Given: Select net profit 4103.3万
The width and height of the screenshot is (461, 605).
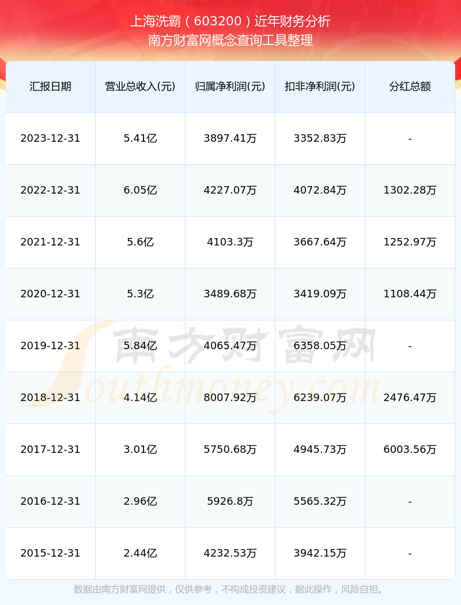Looking at the screenshot, I should pos(231,242).
